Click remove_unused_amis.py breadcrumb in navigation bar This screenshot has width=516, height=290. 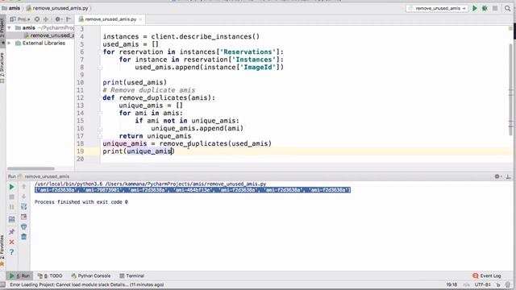[x=58, y=8]
